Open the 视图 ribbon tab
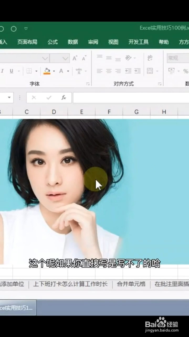Image resolution: width=189 pixels, height=337 pixels. pyautogui.click(x=113, y=42)
